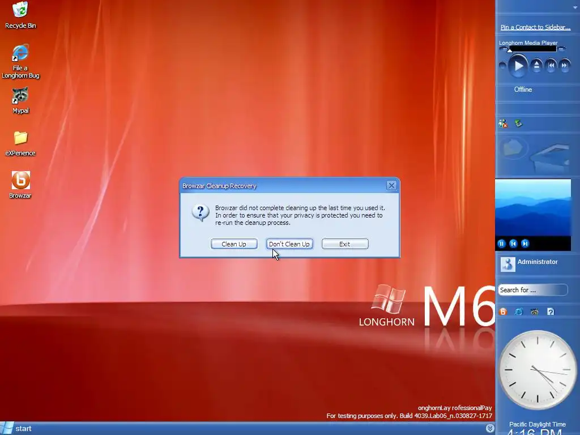Screen dimensions: 580x435
Task: Click the green network icon in sidebar
Action: tap(519, 123)
